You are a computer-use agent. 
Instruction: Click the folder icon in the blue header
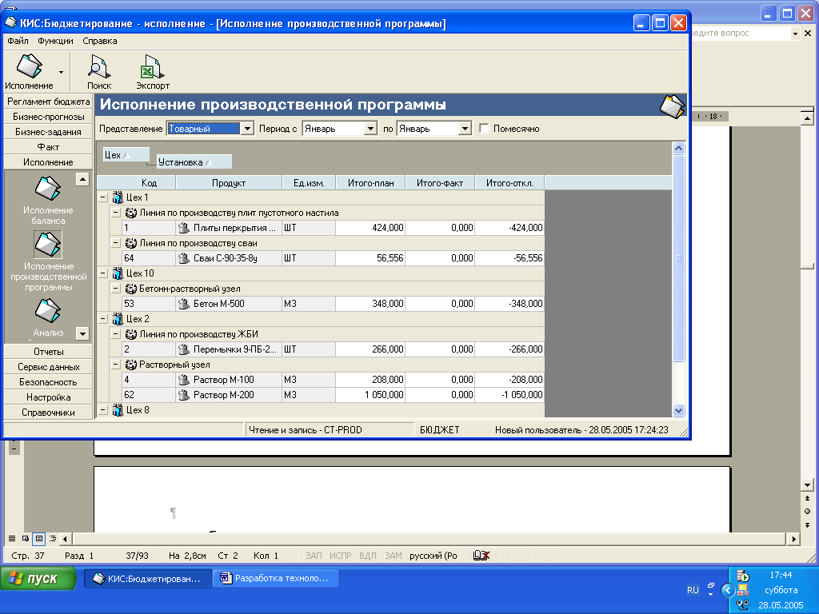[x=672, y=106]
